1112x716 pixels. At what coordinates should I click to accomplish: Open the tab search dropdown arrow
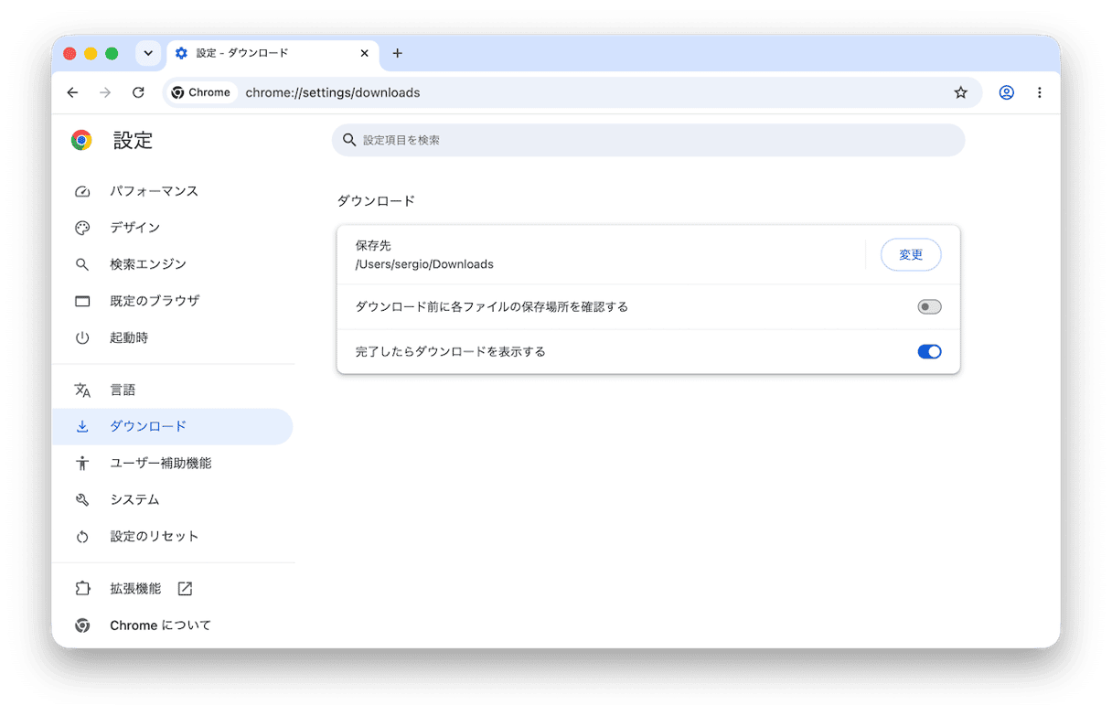point(148,53)
